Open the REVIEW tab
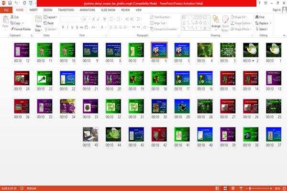The image size is (287, 191). 125,10
